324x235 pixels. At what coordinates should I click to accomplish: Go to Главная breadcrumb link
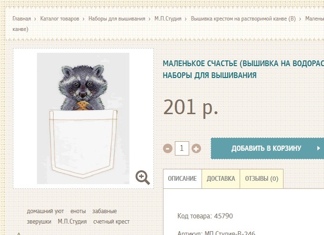point(22,19)
